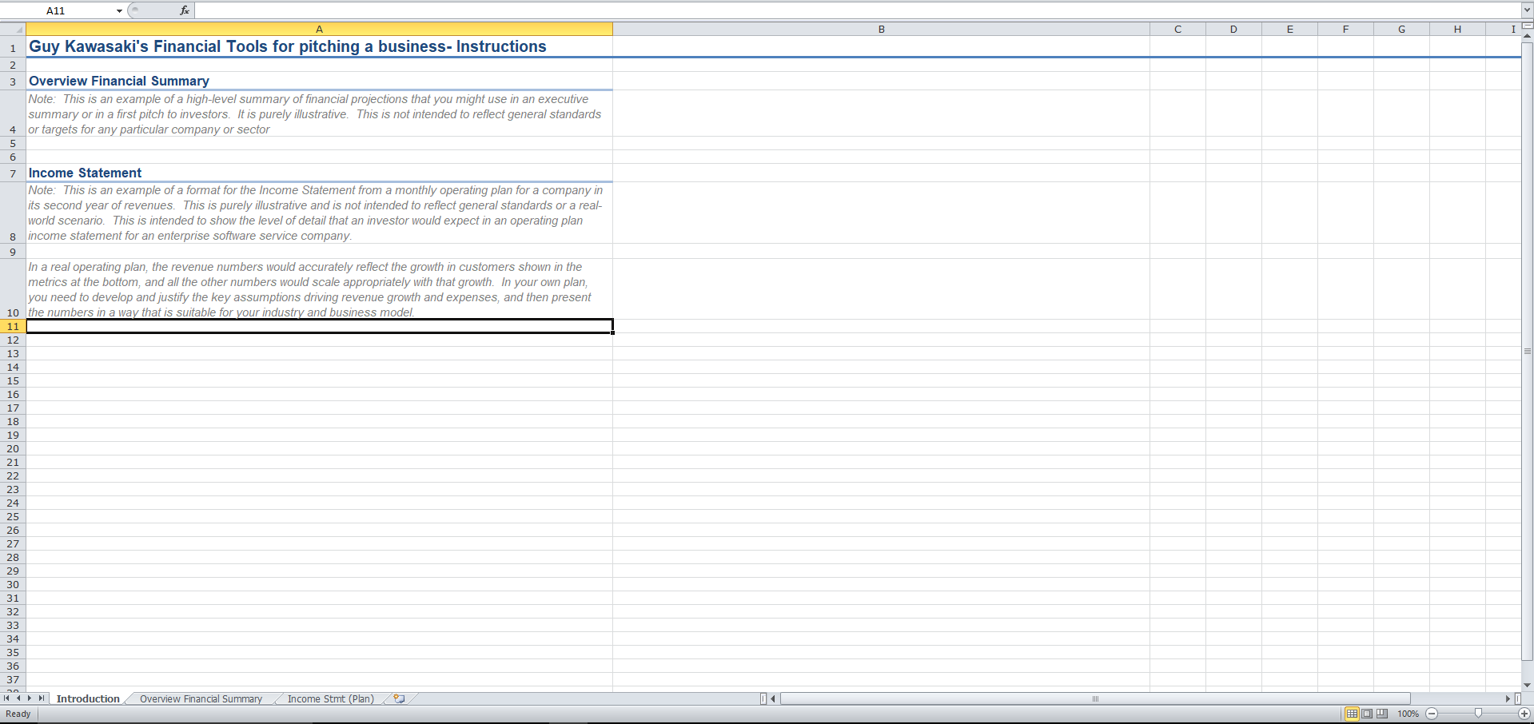Click the Select All corner triangle
Image resolution: width=1534 pixels, height=724 pixels.
coord(13,30)
